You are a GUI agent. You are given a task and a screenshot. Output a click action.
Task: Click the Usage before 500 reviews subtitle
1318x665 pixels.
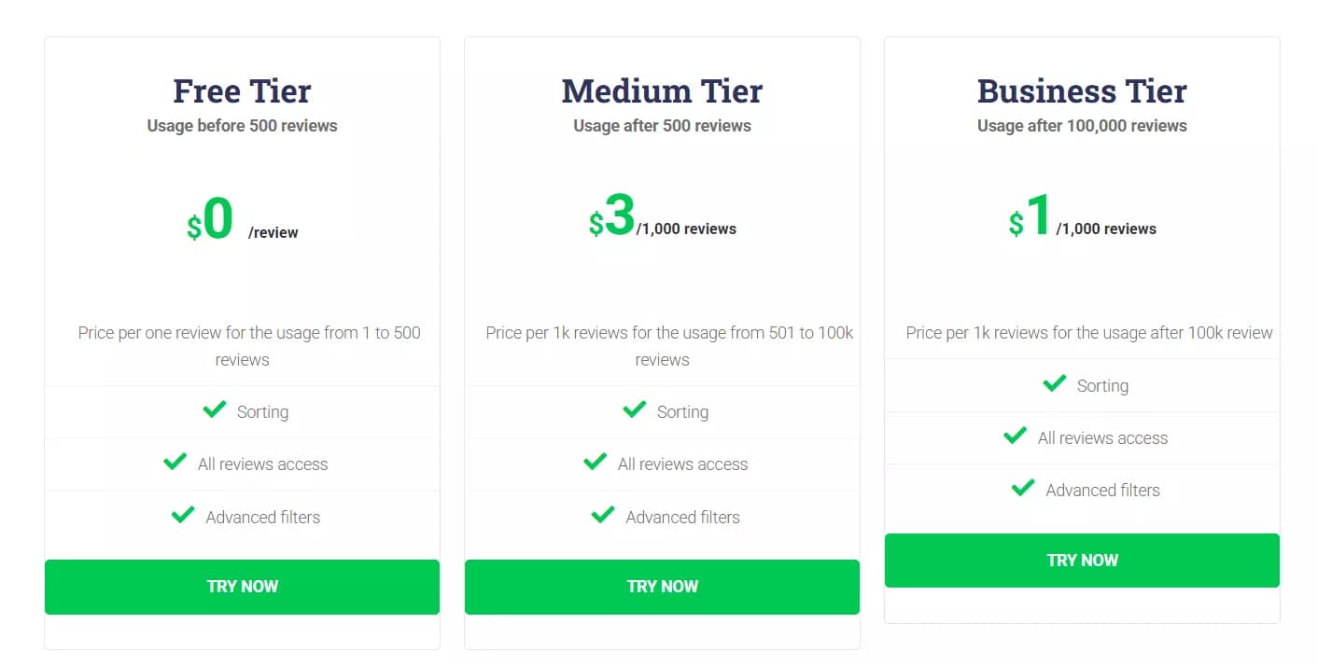click(242, 125)
